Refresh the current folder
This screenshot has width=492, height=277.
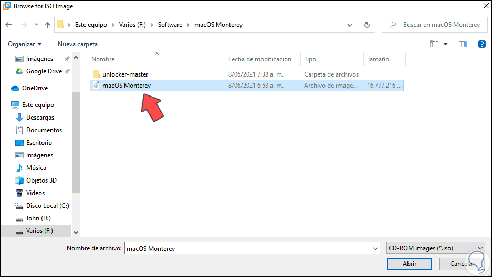(367, 25)
